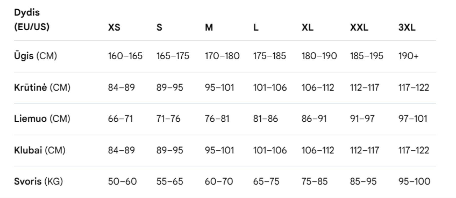Click the Dydis (EU/US) header label
Viewport: 456px width, 198px height.
(32, 19)
